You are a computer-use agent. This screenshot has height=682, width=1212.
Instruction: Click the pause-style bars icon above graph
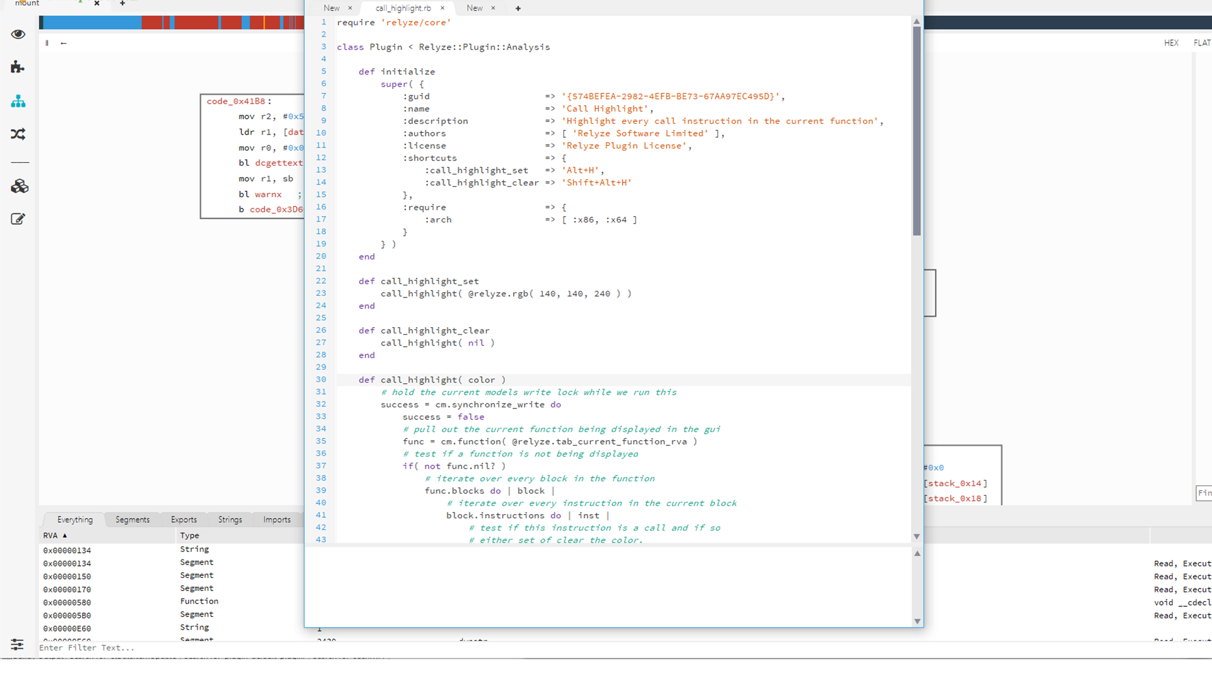(x=47, y=43)
